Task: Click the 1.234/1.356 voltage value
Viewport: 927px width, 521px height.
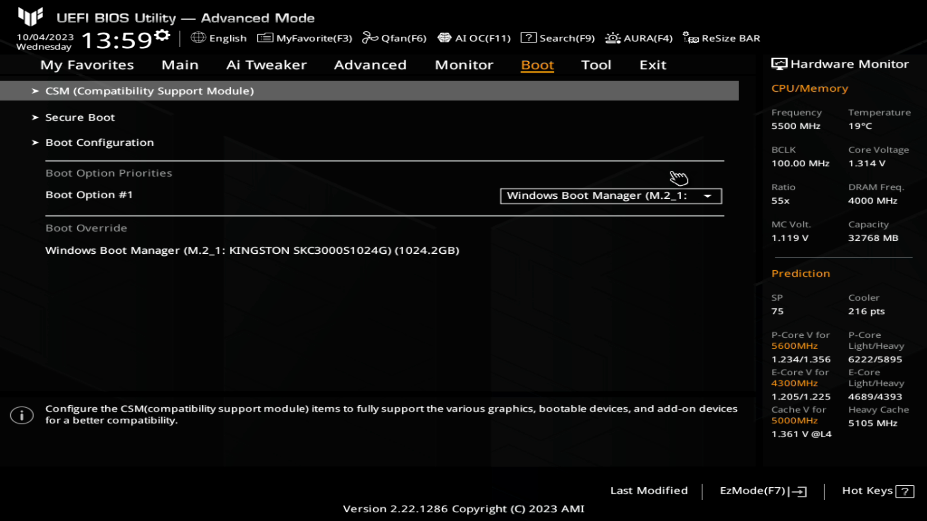Action: coord(801,359)
